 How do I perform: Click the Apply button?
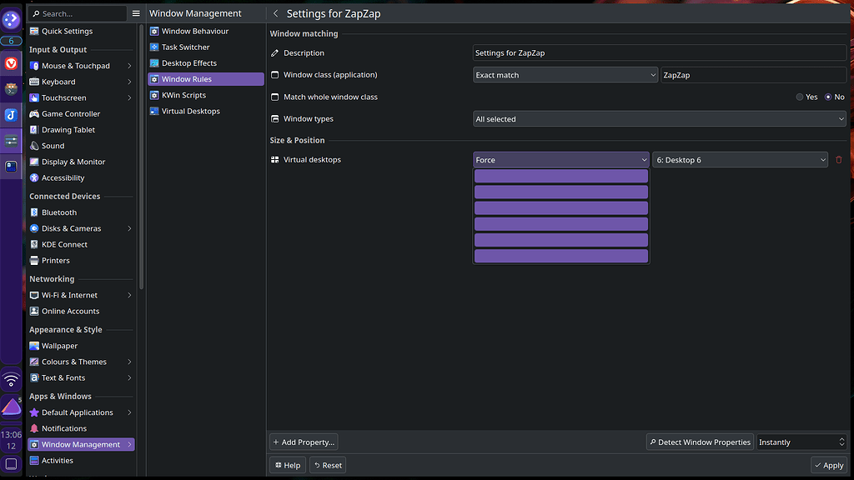coord(829,465)
